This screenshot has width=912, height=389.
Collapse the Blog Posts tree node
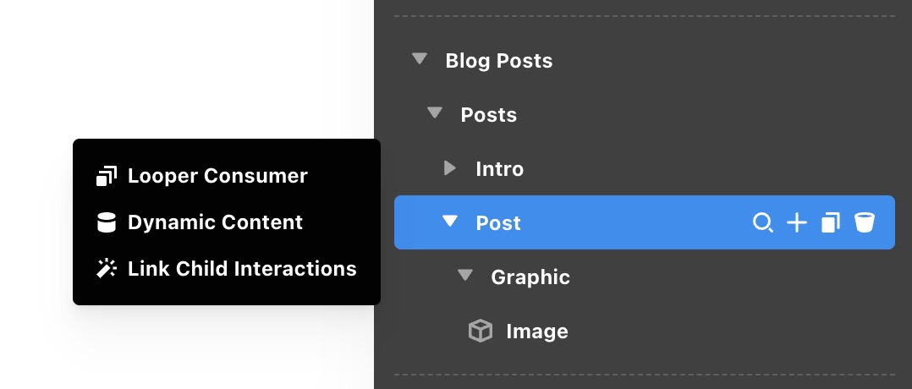coord(420,60)
